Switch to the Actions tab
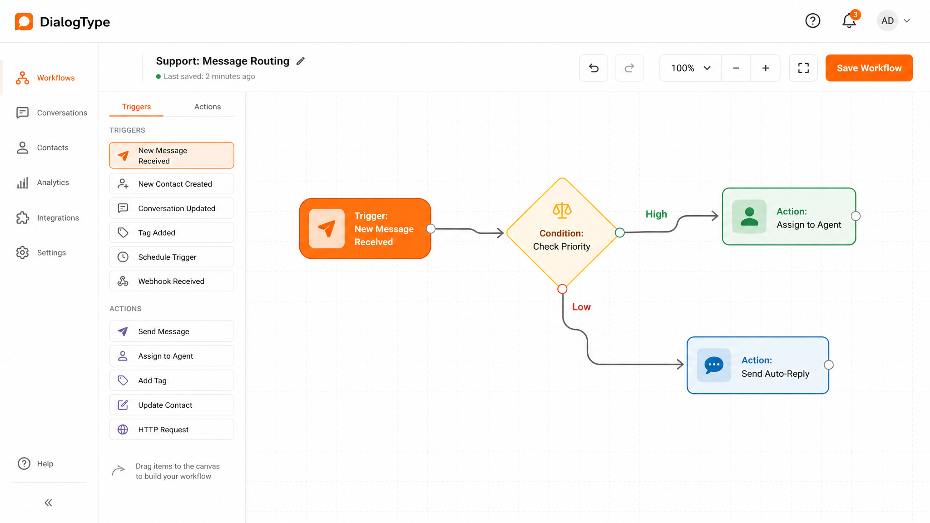This screenshot has height=523, width=930. (x=208, y=107)
